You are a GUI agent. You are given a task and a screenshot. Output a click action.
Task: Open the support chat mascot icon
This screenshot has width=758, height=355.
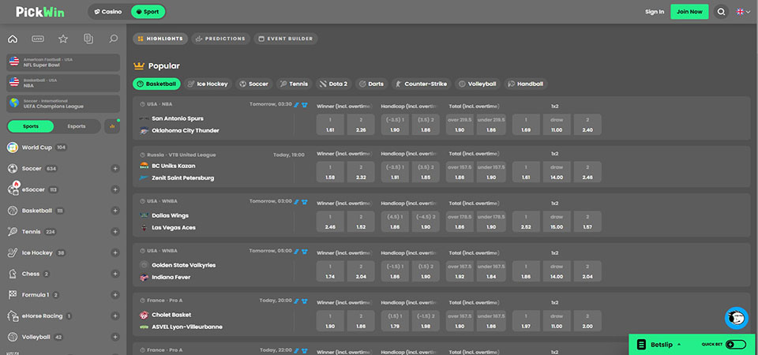click(x=736, y=318)
